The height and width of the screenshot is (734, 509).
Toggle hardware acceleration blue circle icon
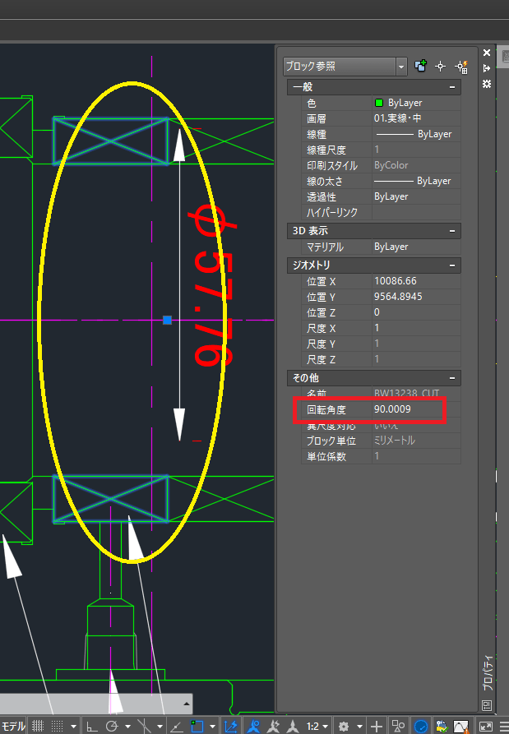(x=421, y=726)
